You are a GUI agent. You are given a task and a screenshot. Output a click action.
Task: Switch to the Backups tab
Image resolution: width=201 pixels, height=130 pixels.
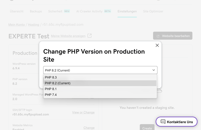(36, 11)
